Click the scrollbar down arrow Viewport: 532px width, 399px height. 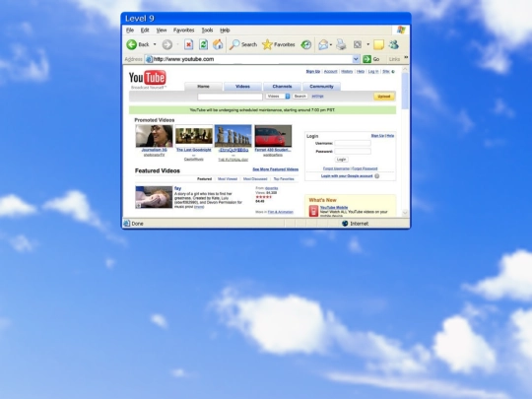coord(405,213)
